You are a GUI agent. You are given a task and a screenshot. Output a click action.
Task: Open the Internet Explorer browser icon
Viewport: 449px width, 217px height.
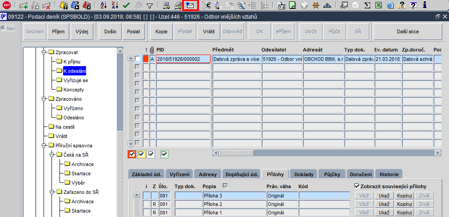390,5
